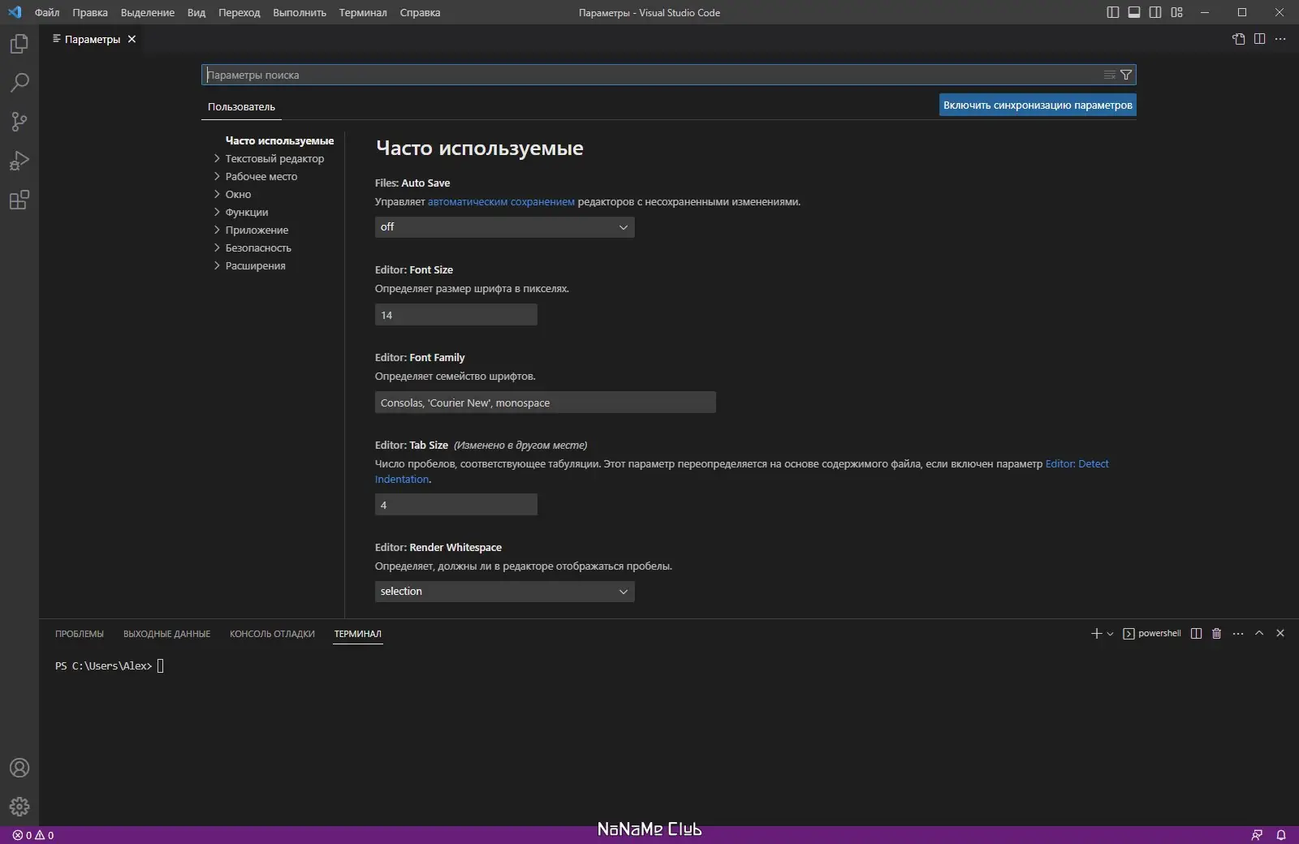Click Включить синхронизацию параметров button

click(x=1038, y=105)
